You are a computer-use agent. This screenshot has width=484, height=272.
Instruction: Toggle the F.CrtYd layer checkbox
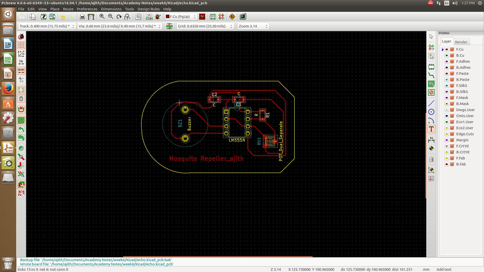point(452,146)
